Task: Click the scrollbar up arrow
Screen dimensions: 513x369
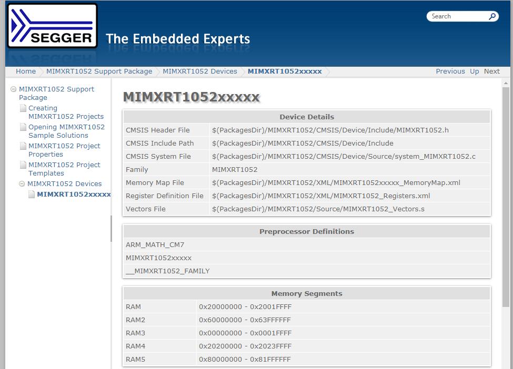Action: [506, 83]
